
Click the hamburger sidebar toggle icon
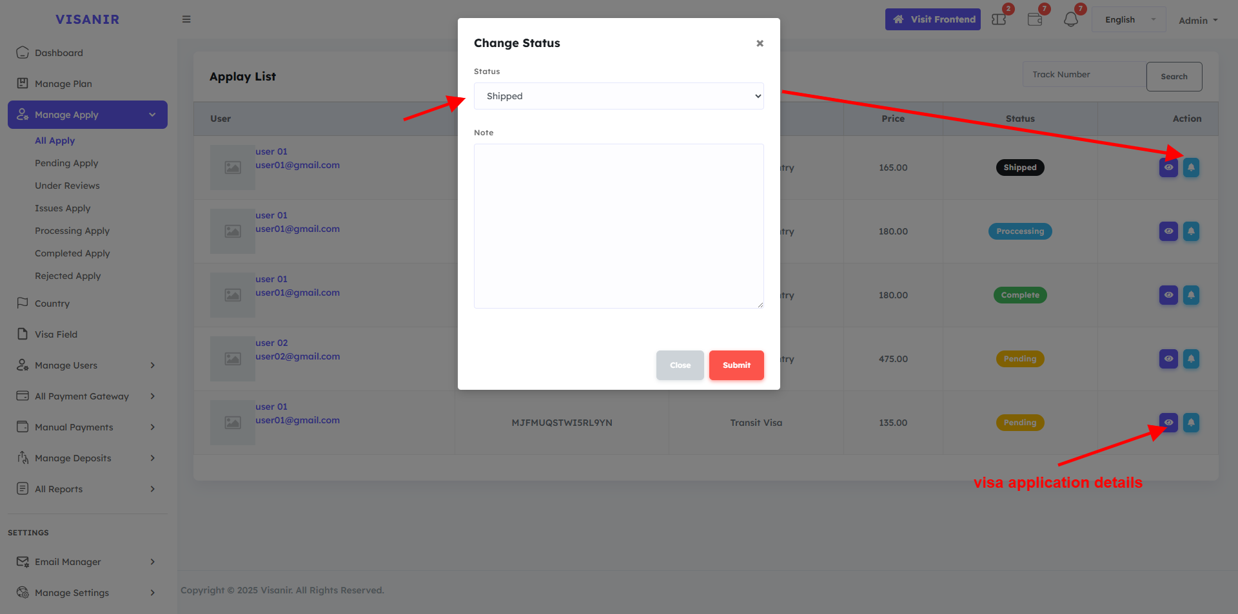pos(186,19)
